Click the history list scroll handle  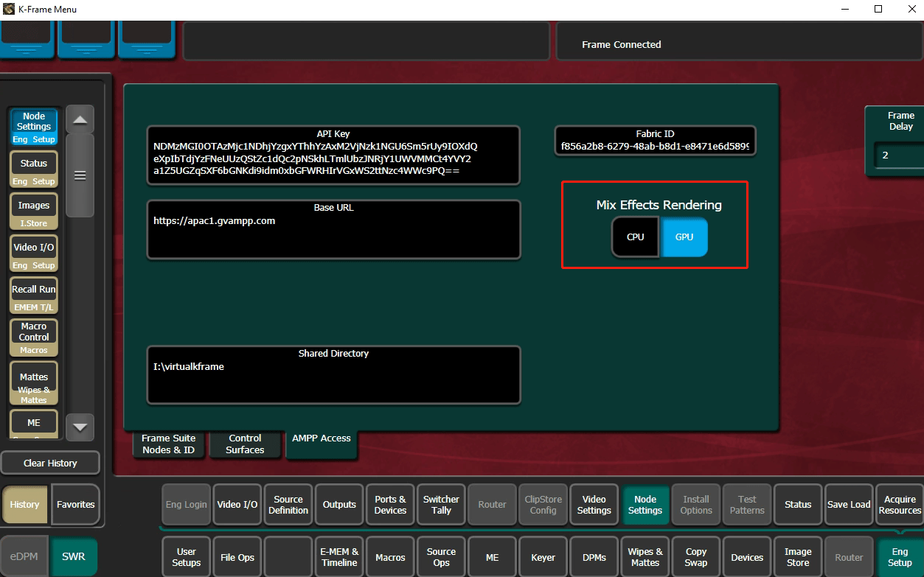pos(80,175)
